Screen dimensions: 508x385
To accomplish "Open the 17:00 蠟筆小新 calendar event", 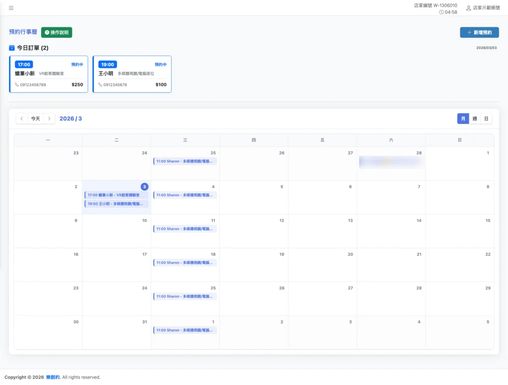I will (117, 195).
